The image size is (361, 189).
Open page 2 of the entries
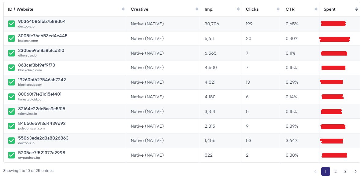click(335, 171)
